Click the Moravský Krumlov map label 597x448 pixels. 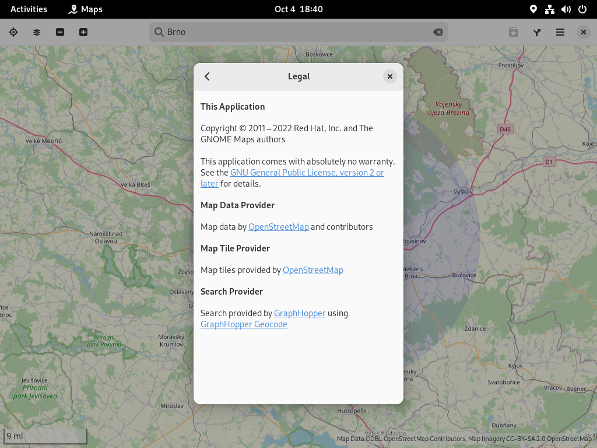(171, 341)
